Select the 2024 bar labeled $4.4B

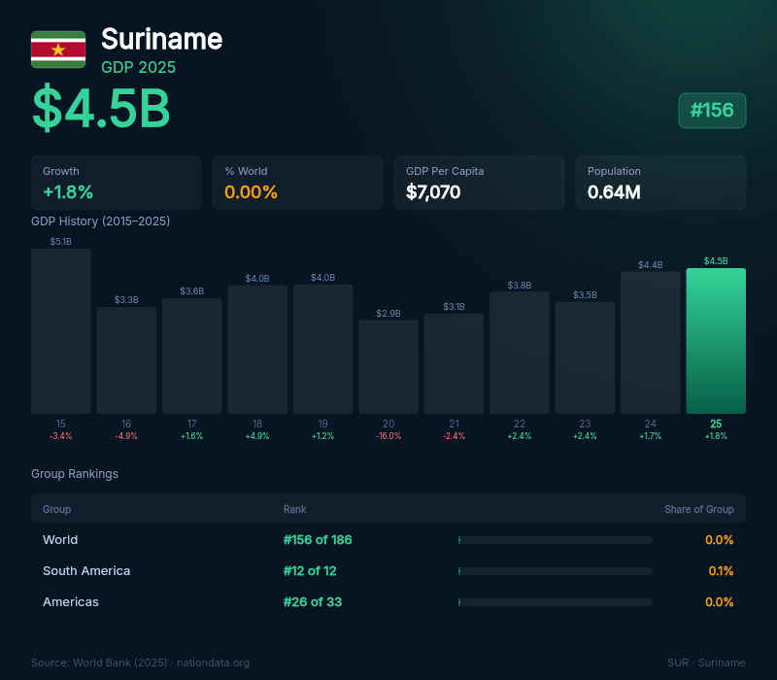click(650, 343)
